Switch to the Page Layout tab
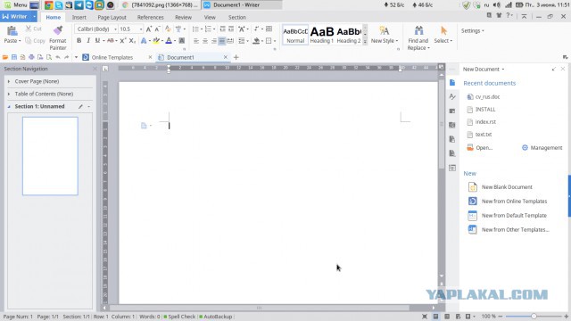Viewport: 571px width, 321px height. pos(112,17)
